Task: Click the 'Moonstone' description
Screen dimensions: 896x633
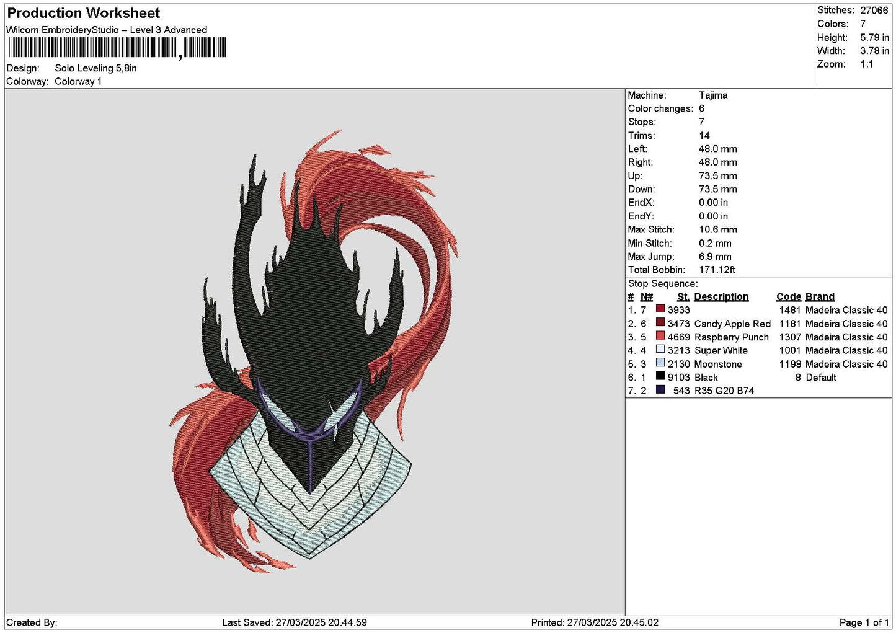Action: point(718,364)
